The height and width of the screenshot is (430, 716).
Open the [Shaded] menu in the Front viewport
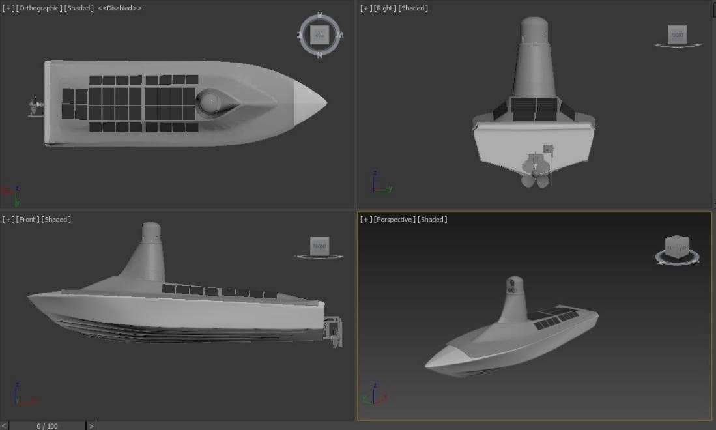click(56, 220)
